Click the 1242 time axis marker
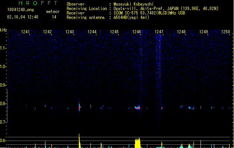Screen dimensions: 234x148 47,32
